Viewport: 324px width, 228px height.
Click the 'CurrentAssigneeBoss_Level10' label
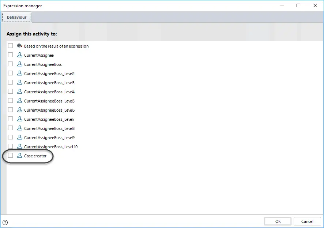51,147
